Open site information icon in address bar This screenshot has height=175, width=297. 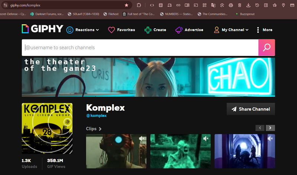6,5
